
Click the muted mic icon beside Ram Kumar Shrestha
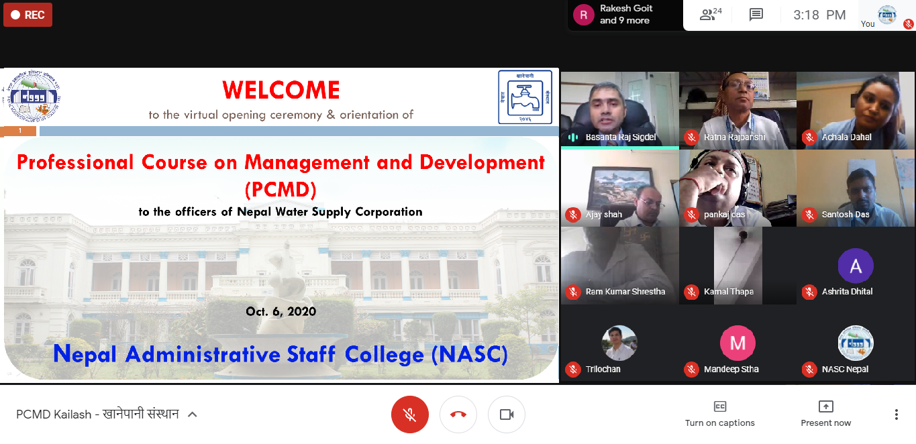573,292
